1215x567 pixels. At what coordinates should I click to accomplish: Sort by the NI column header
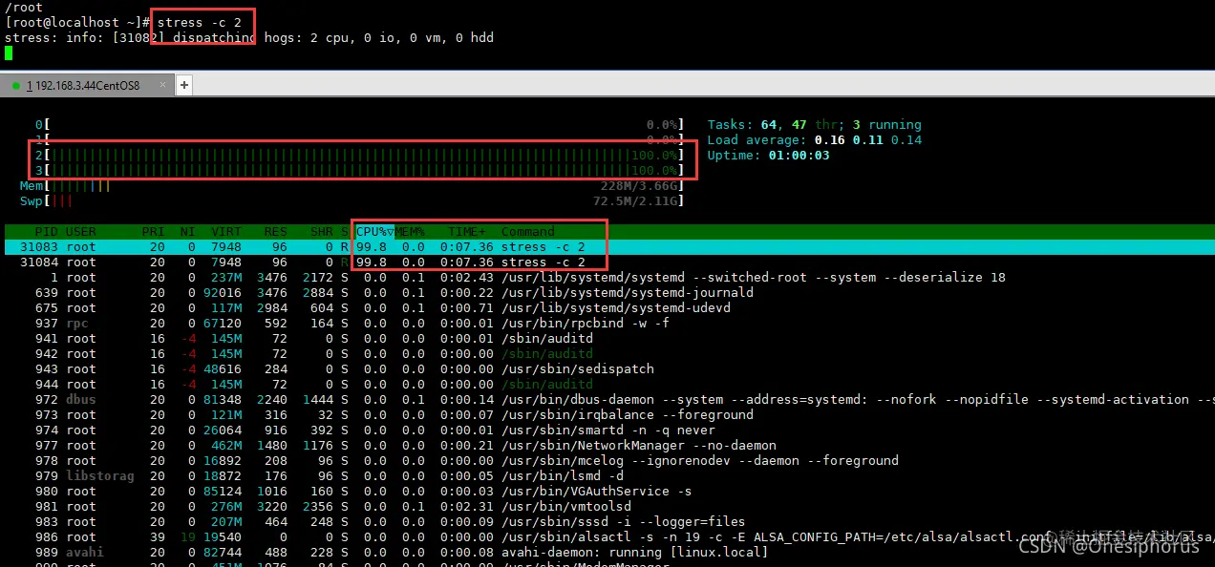187,231
